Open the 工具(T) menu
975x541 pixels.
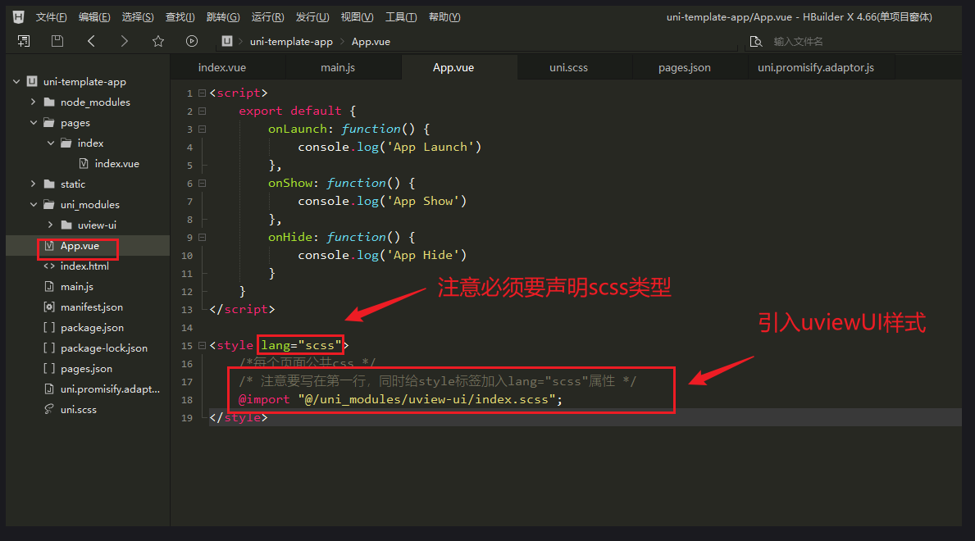tap(400, 16)
